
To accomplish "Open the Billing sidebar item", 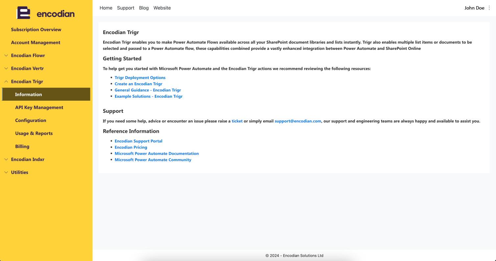I will [22, 147].
